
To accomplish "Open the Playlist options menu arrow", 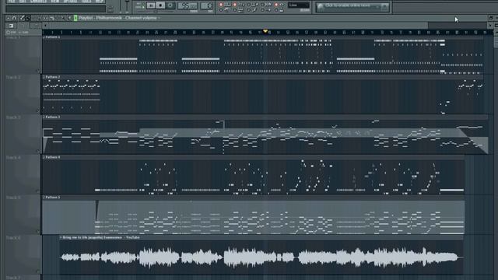I will coord(9,18).
